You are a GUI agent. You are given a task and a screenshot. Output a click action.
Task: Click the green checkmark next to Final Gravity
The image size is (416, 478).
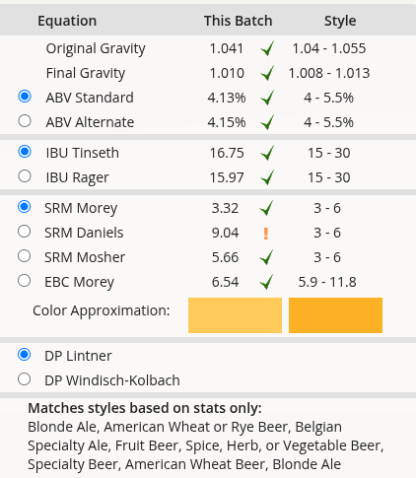tap(267, 73)
